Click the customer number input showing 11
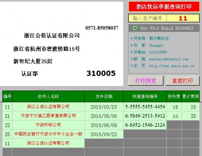This screenshot has height=156, width=202. 183,18
